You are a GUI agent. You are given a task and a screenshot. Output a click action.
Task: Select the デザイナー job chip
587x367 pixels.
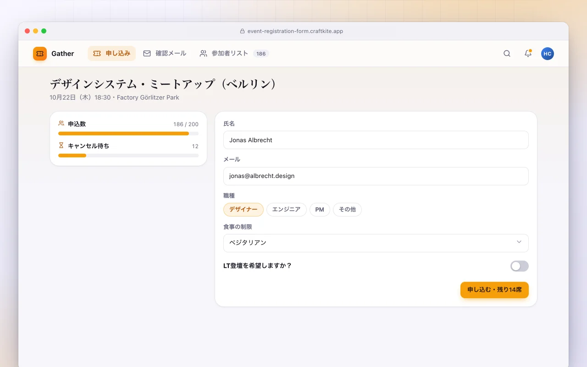[244, 210]
